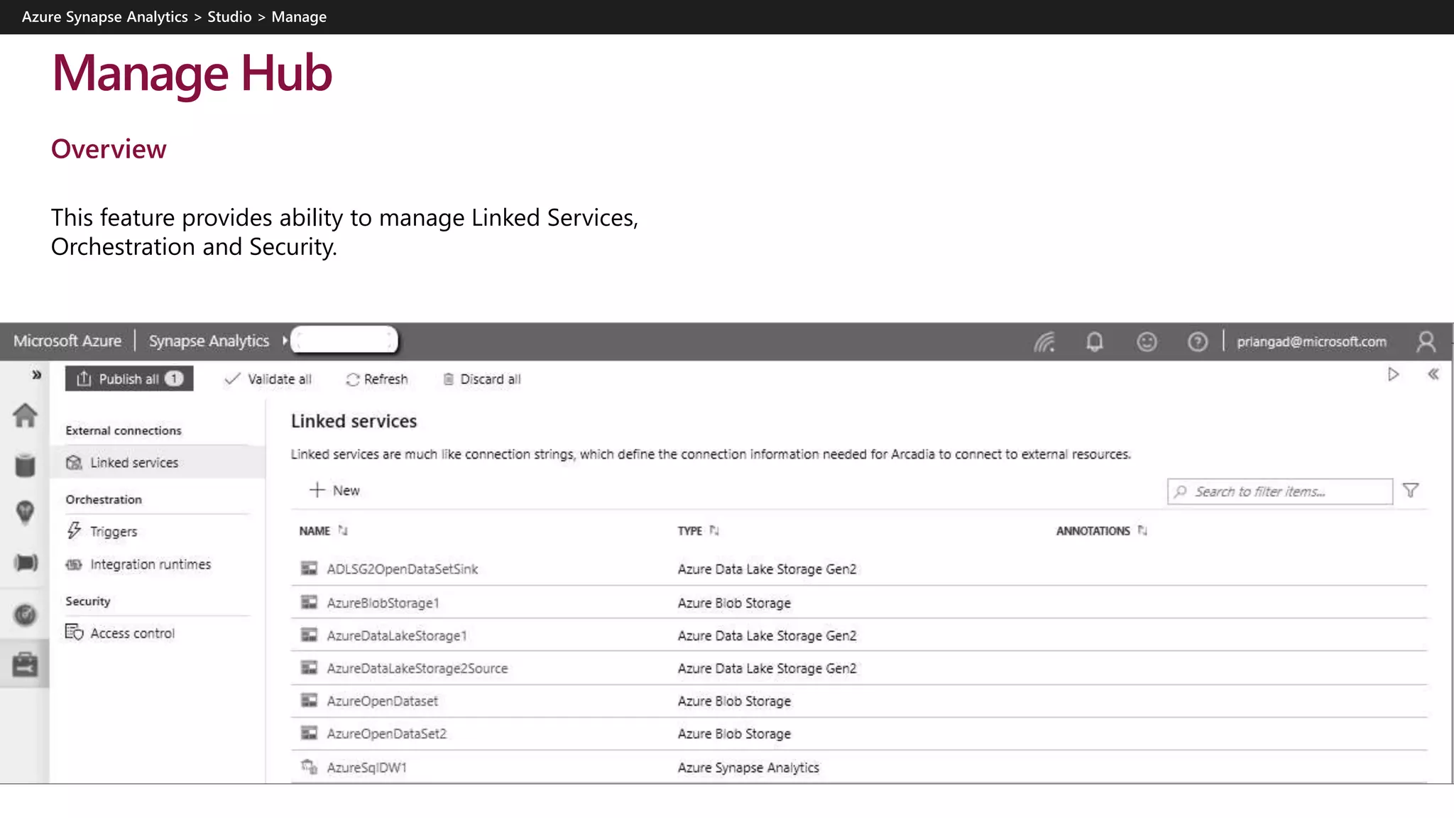The width and height of the screenshot is (1454, 818).
Task: Sort by the TYPE column arrows
Action: (714, 530)
